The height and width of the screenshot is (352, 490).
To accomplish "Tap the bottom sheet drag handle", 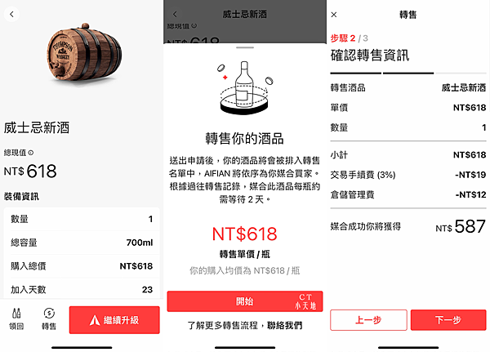I will pos(245,47).
